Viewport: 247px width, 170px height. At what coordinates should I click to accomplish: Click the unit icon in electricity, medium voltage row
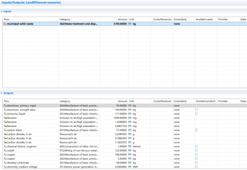(130, 167)
